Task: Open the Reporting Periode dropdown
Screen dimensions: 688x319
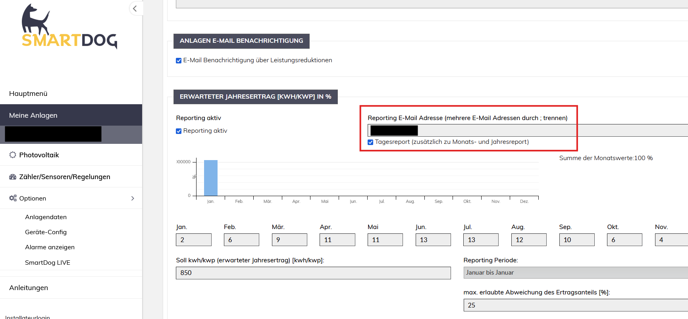Action: (575, 273)
